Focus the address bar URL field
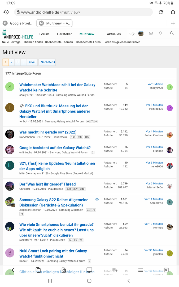This screenshot has width=179, height=287. tap(83, 12)
